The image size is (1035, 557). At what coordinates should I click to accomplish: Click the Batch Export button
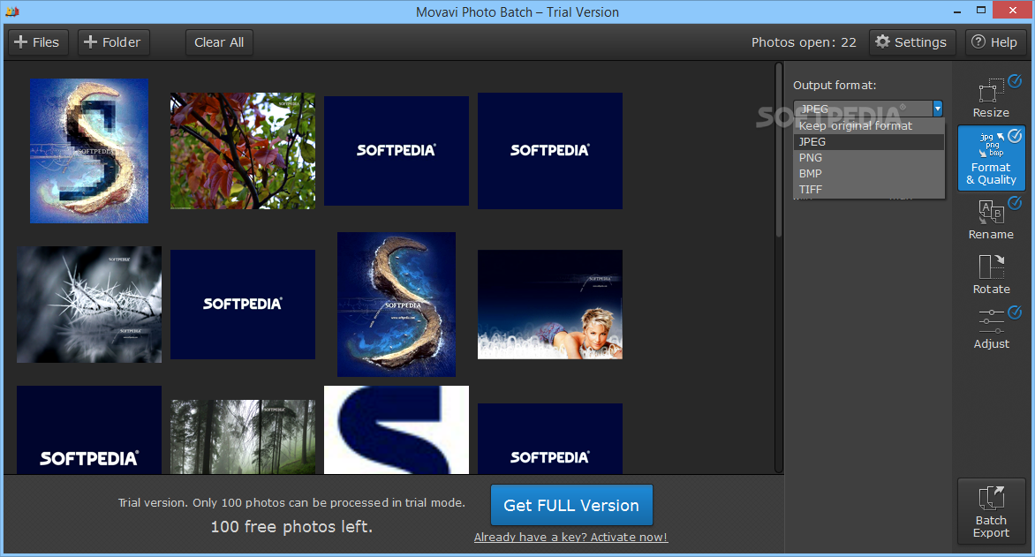[x=991, y=511]
